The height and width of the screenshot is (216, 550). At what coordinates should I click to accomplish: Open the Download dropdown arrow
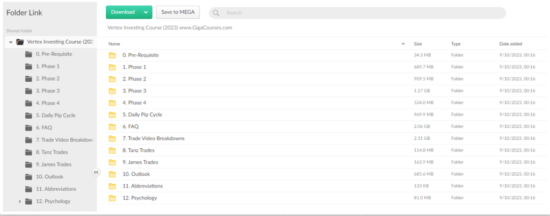[146, 12]
